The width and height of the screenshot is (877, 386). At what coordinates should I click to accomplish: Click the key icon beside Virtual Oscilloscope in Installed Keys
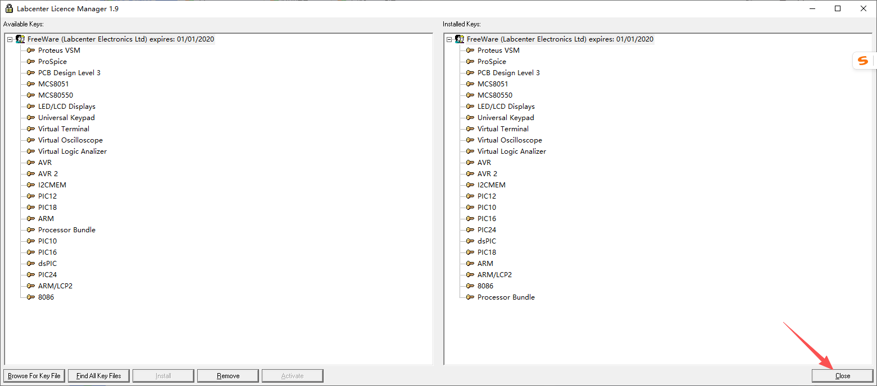click(x=470, y=140)
